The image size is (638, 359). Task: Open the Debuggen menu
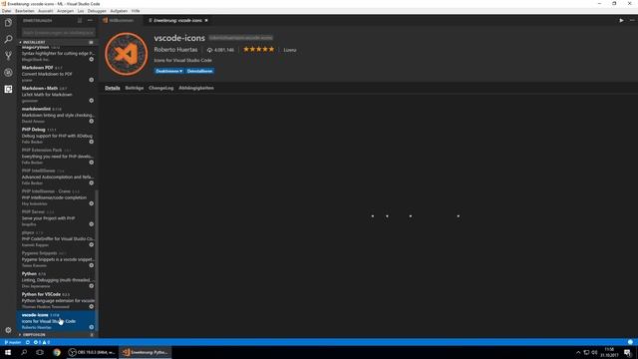click(x=97, y=11)
